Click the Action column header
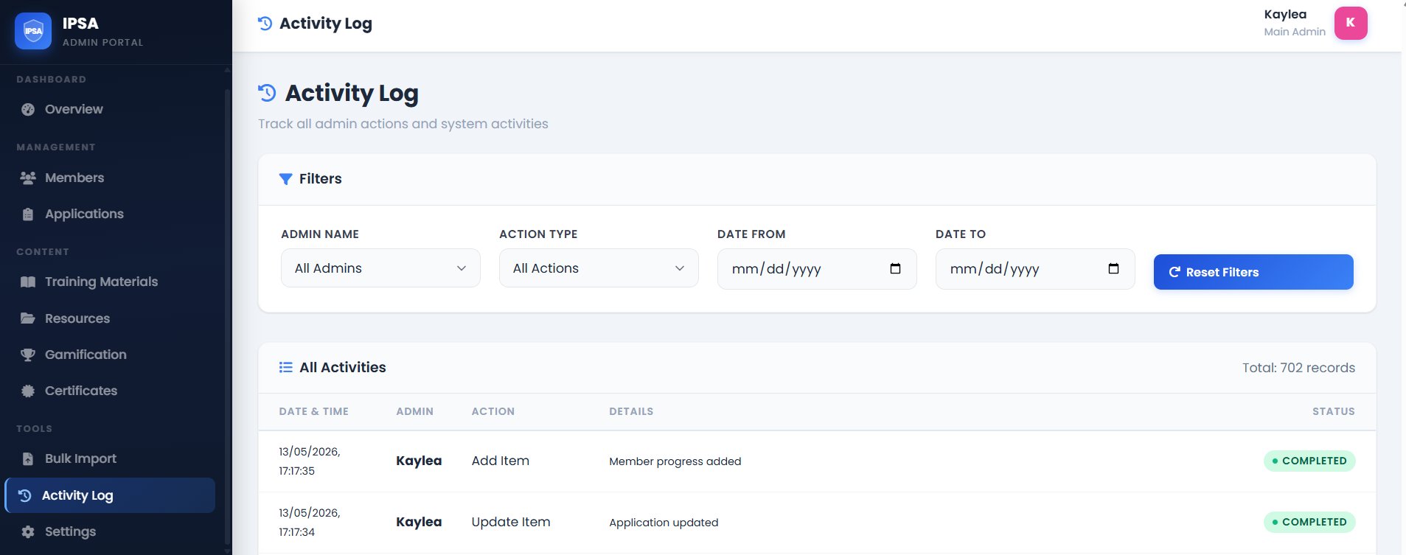Image resolution: width=1406 pixels, height=555 pixels. [x=493, y=411]
